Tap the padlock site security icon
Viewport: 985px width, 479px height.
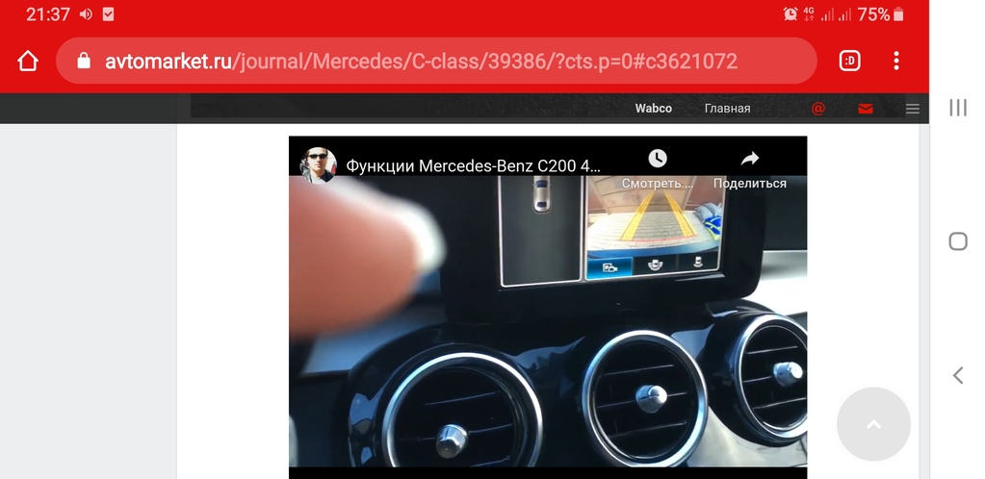84,61
